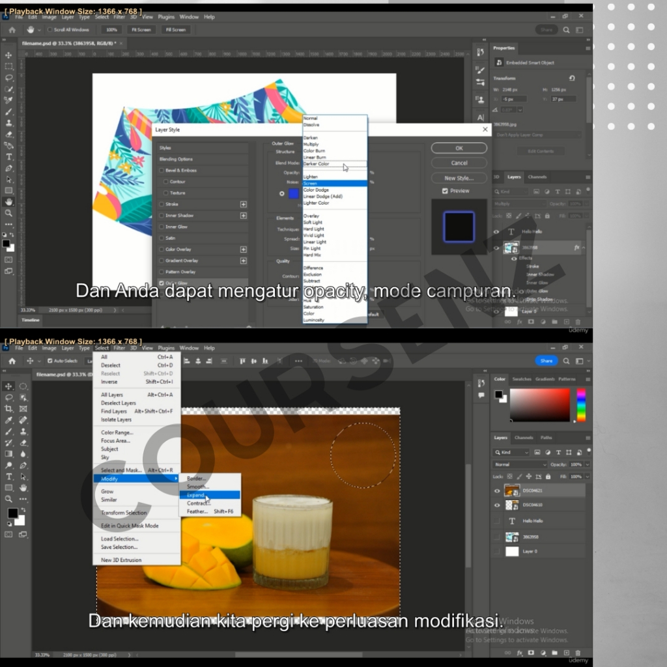Switch to Swatches tab in bottom screenshot
The image size is (667, 667).
point(522,379)
